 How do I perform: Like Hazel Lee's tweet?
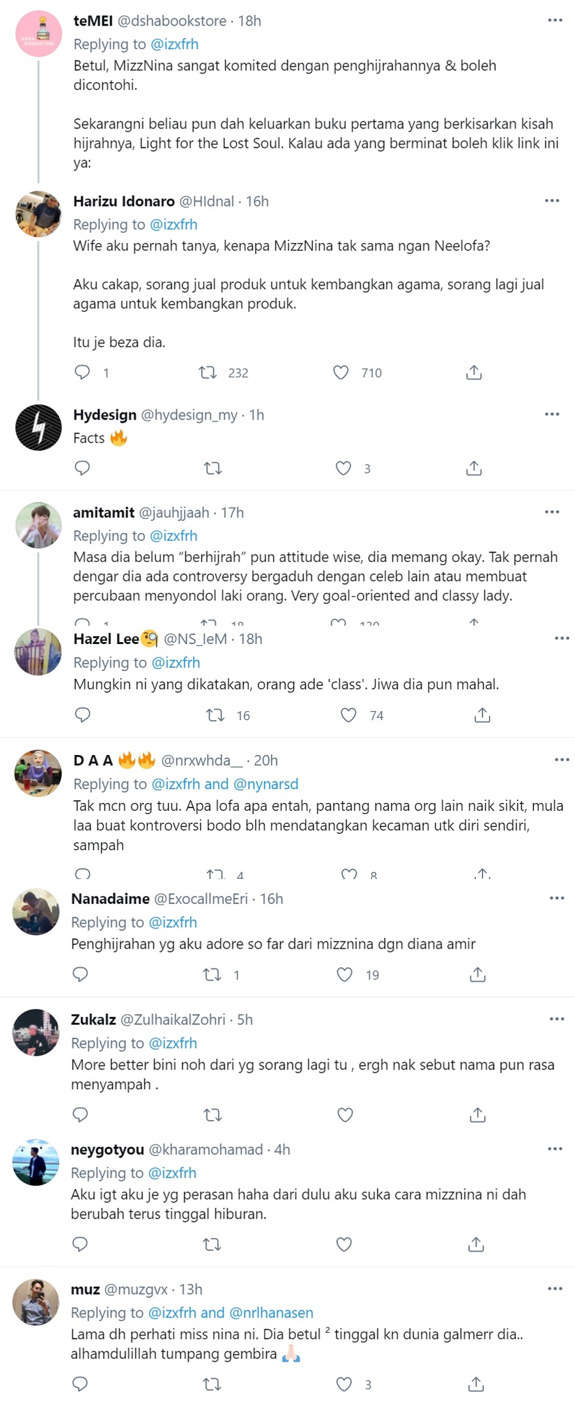point(349,715)
